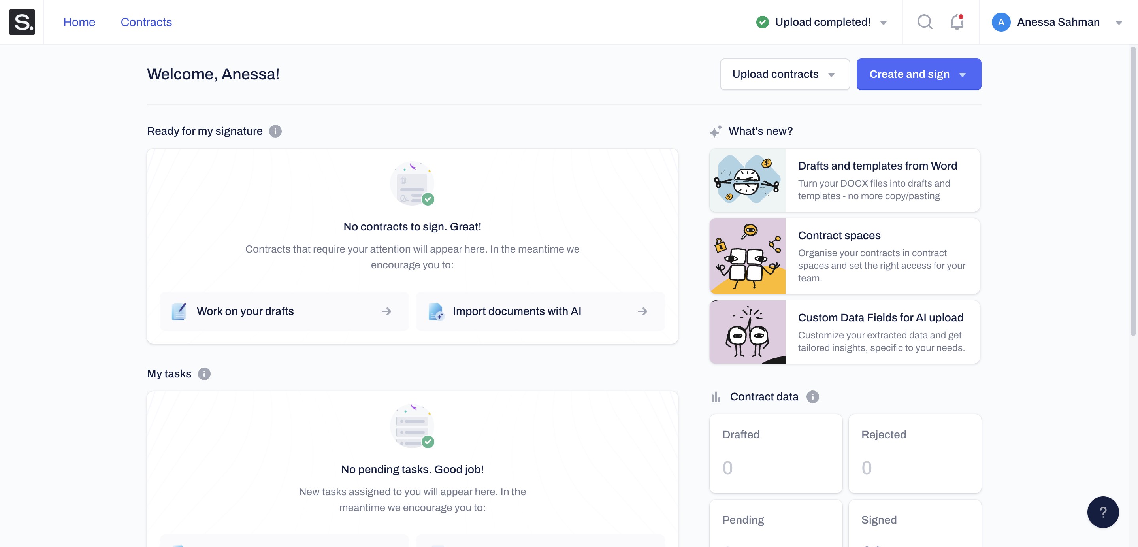
Task: Click the Anessa Sahman avatar icon
Action: tap(1000, 22)
